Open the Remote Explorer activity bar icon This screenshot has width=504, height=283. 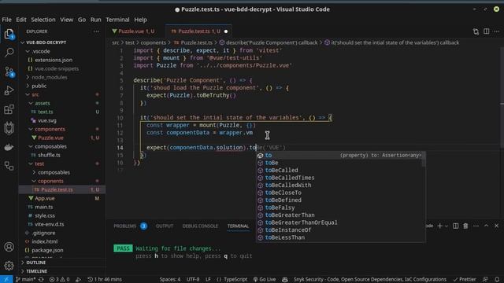coord(9,166)
